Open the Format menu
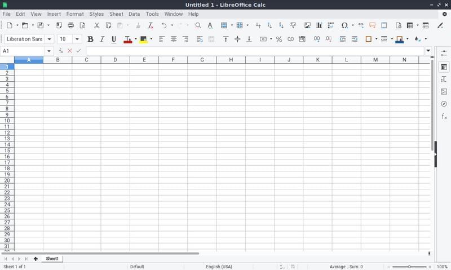 coord(74,14)
